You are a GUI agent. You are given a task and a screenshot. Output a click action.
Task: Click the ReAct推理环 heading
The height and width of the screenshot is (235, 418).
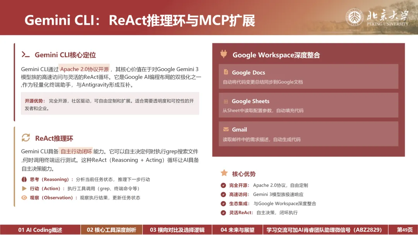pos(54,138)
